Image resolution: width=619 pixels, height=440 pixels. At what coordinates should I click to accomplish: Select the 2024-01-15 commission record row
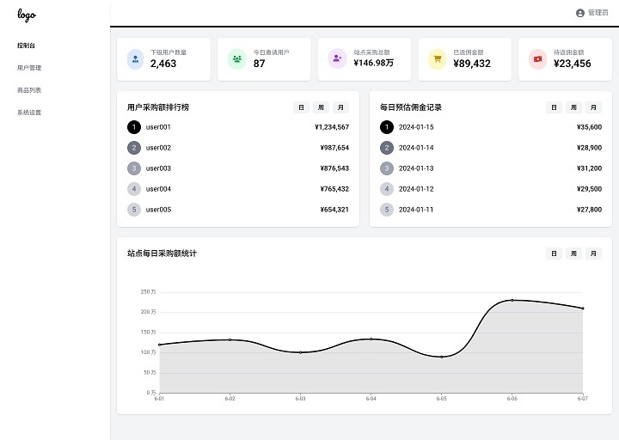pos(490,127)
